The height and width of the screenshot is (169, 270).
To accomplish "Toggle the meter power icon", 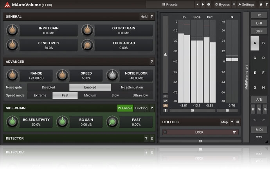I will 166,105.
